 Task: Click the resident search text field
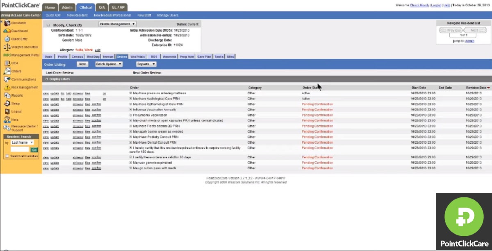point(20,150)
